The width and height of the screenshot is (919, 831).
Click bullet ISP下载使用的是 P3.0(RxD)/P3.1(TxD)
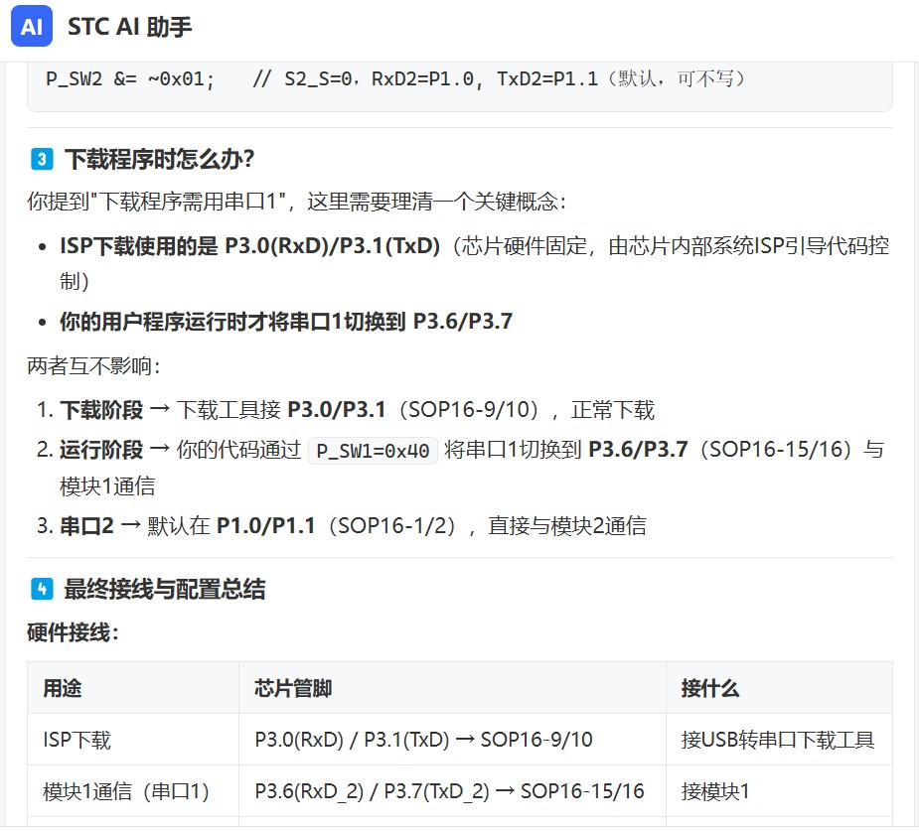[x=475, y=263]
